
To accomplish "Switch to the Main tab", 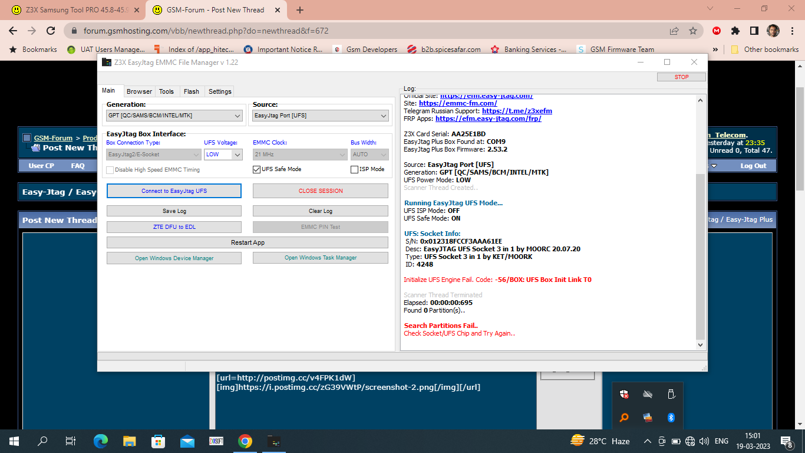I will coord(108,91).
